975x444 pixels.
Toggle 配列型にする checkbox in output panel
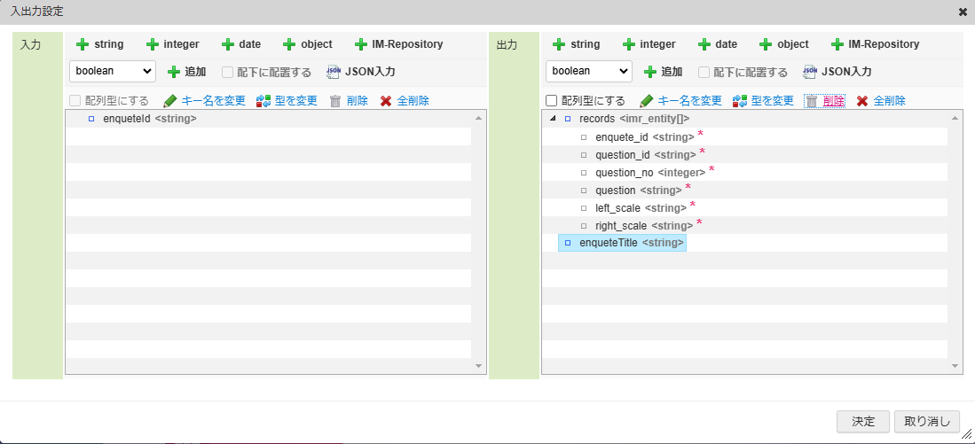coord(552,101)
